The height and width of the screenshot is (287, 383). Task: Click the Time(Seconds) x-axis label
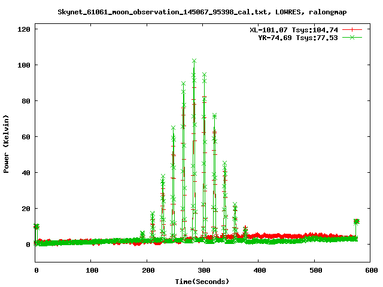202,282
